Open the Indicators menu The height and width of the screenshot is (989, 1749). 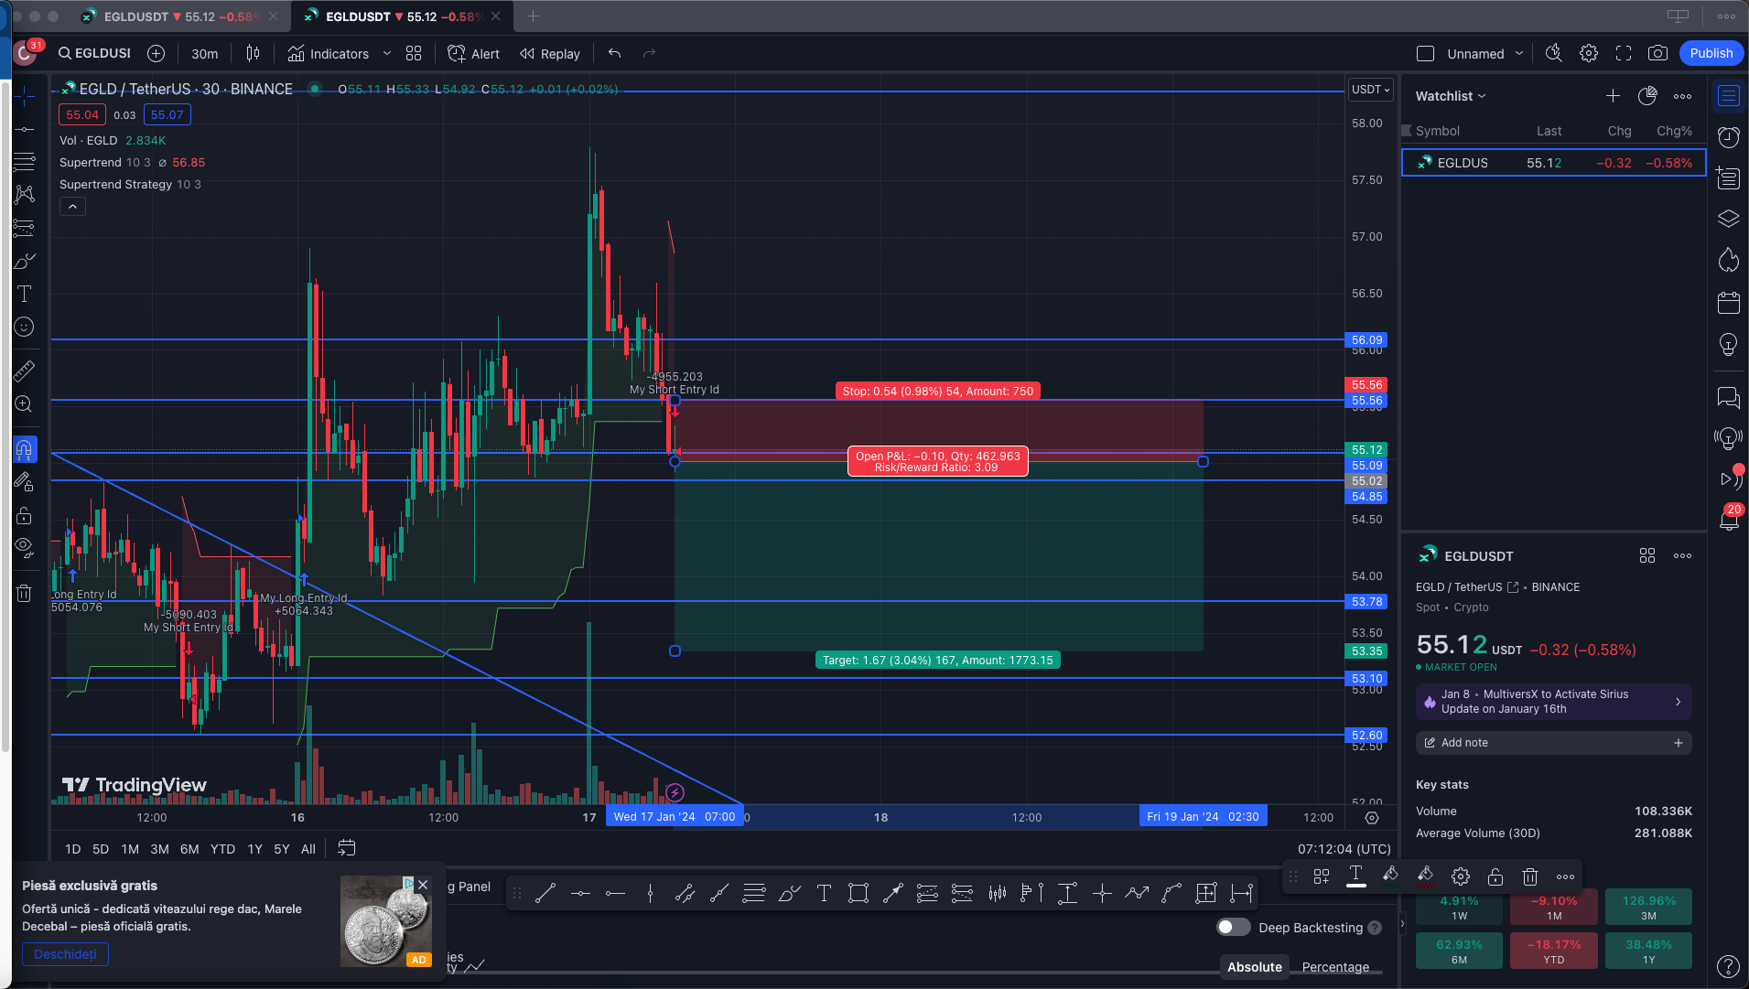click(x=329, y=54)
